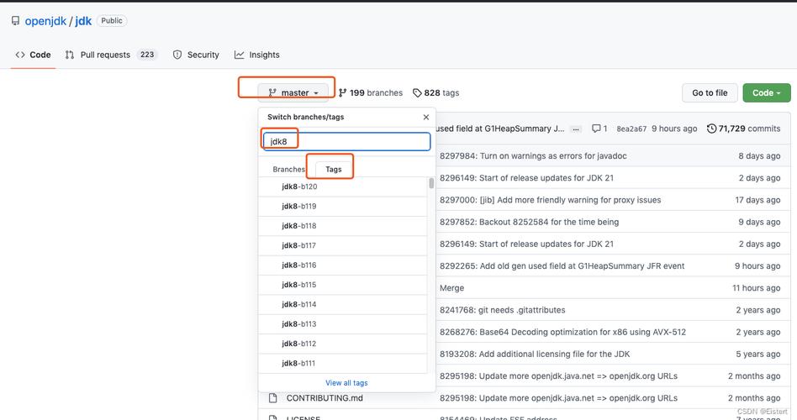The image size is (797, 420).
Task: Open the jdk repository link
Action: 83,21
